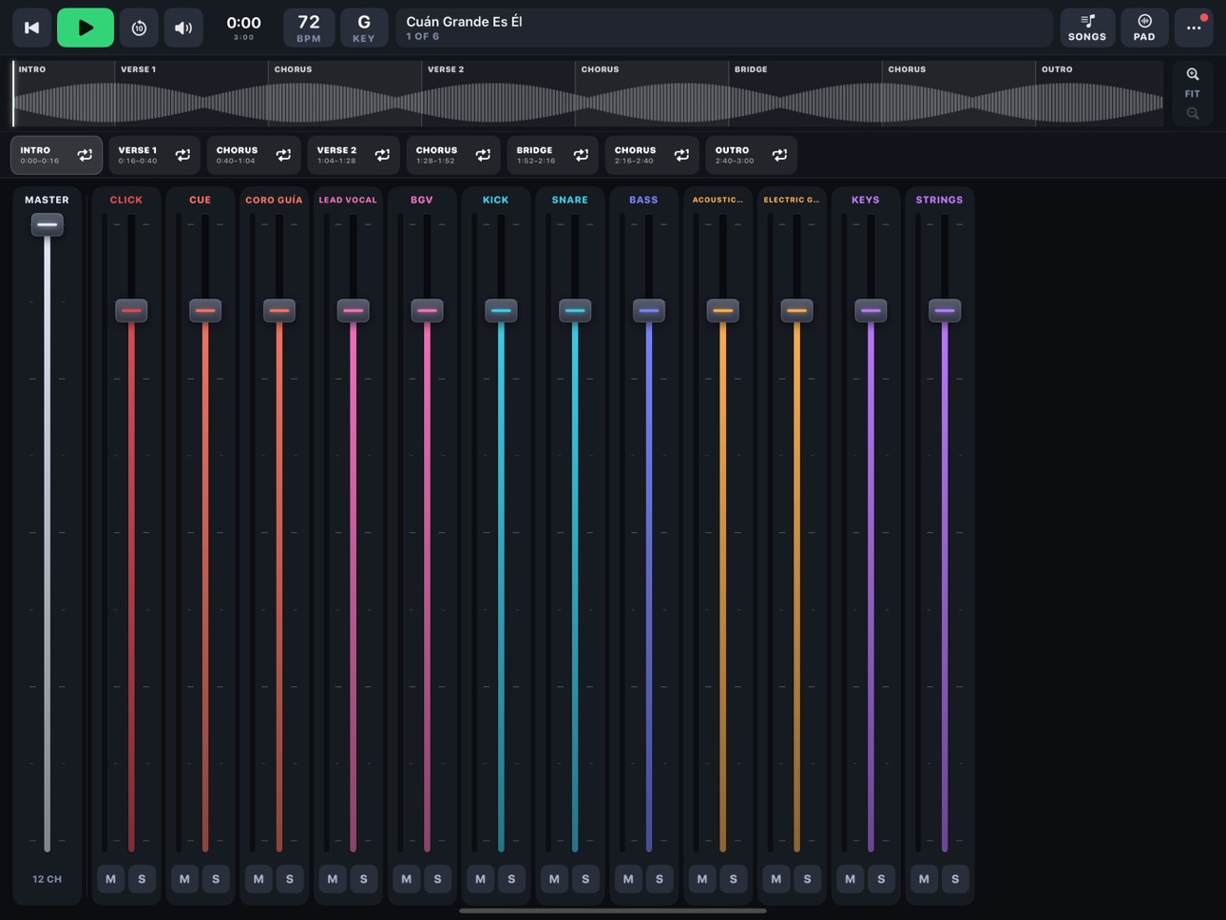
Task: Solo the Snare channel
Action: (585, 879)
